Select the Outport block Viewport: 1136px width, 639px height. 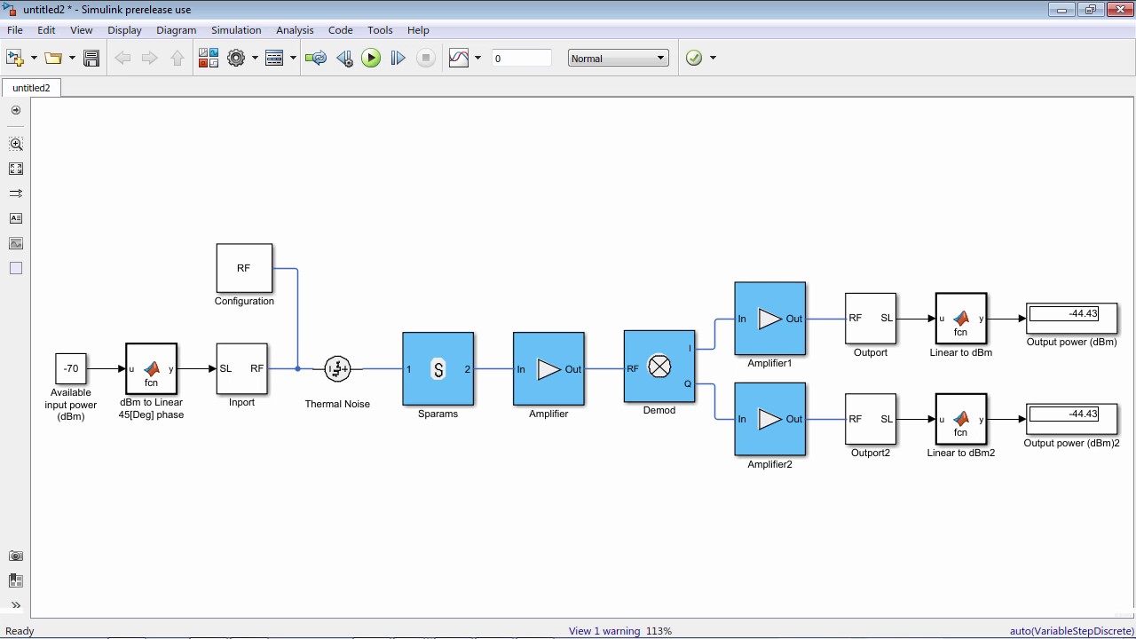[x=871, y=318]
